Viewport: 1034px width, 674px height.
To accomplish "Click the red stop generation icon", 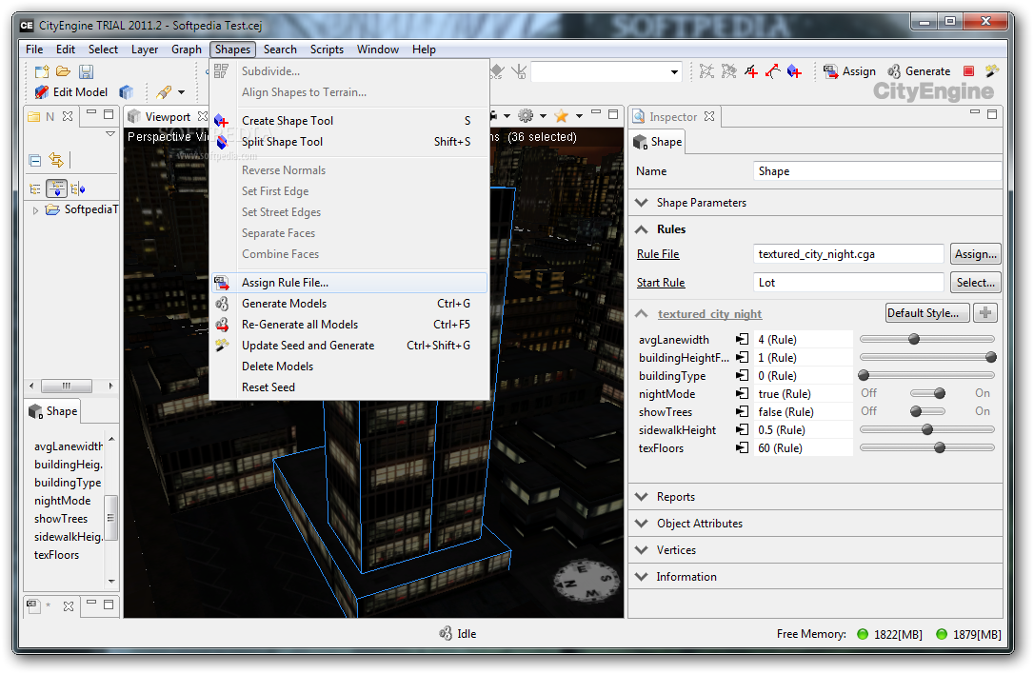I will [x=968, y=71].
